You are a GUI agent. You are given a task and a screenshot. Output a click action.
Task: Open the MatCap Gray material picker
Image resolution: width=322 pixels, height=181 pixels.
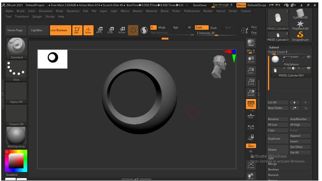coord(17,137)
